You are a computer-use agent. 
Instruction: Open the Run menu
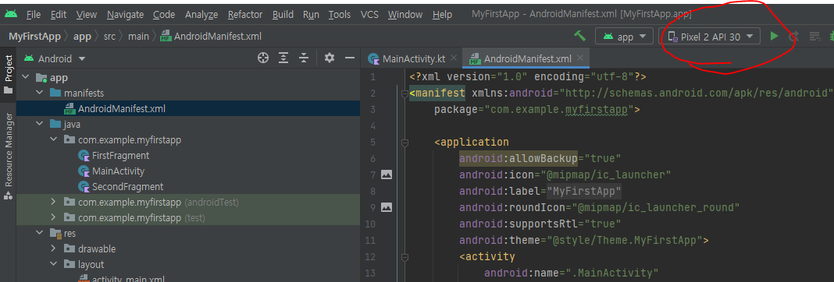point(311,14)
